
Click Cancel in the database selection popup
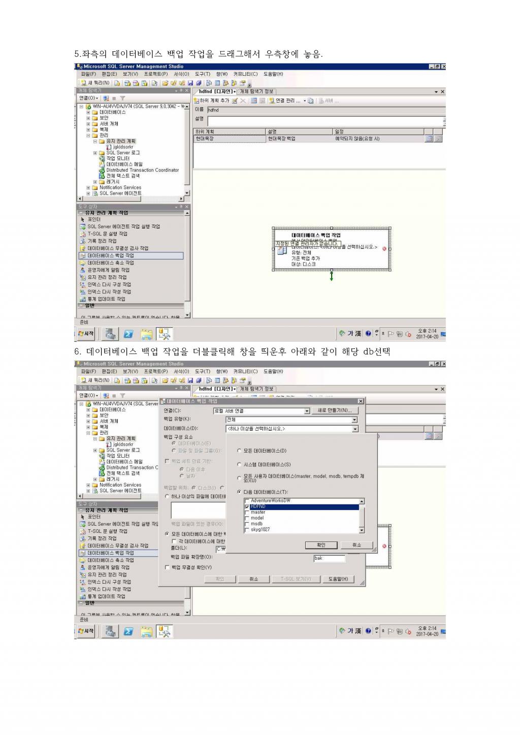(x=356, y=545)
